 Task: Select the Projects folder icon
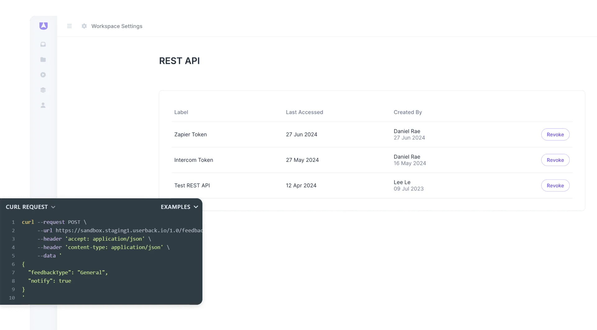coord(43,59)
